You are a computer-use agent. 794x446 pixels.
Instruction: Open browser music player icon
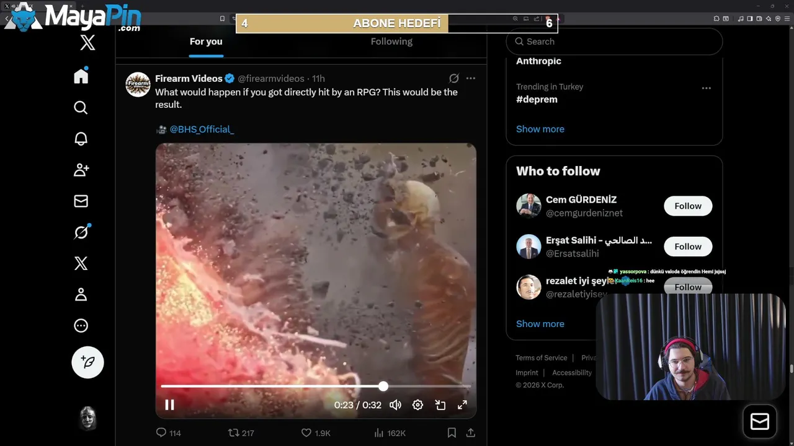tap(741, 19)
